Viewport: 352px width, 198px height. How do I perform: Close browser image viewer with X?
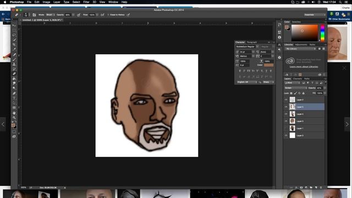344,68
